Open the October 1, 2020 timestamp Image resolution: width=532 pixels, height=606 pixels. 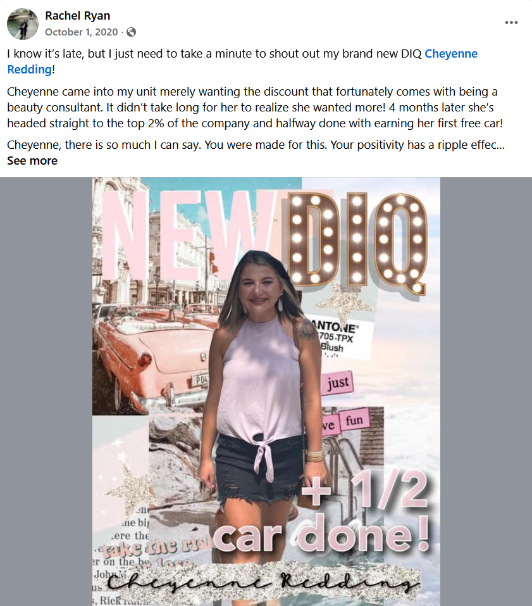[x=81, y=32]
